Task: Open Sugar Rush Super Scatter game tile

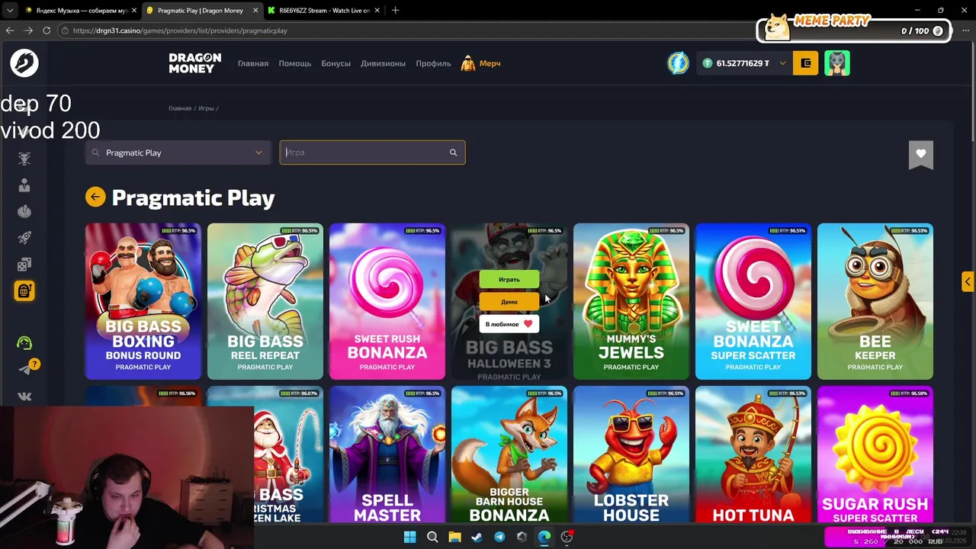Action: (875, 454)
